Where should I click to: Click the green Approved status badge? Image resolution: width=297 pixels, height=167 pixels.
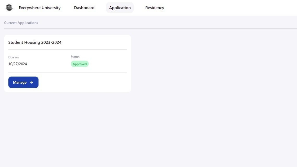[80, 64]
